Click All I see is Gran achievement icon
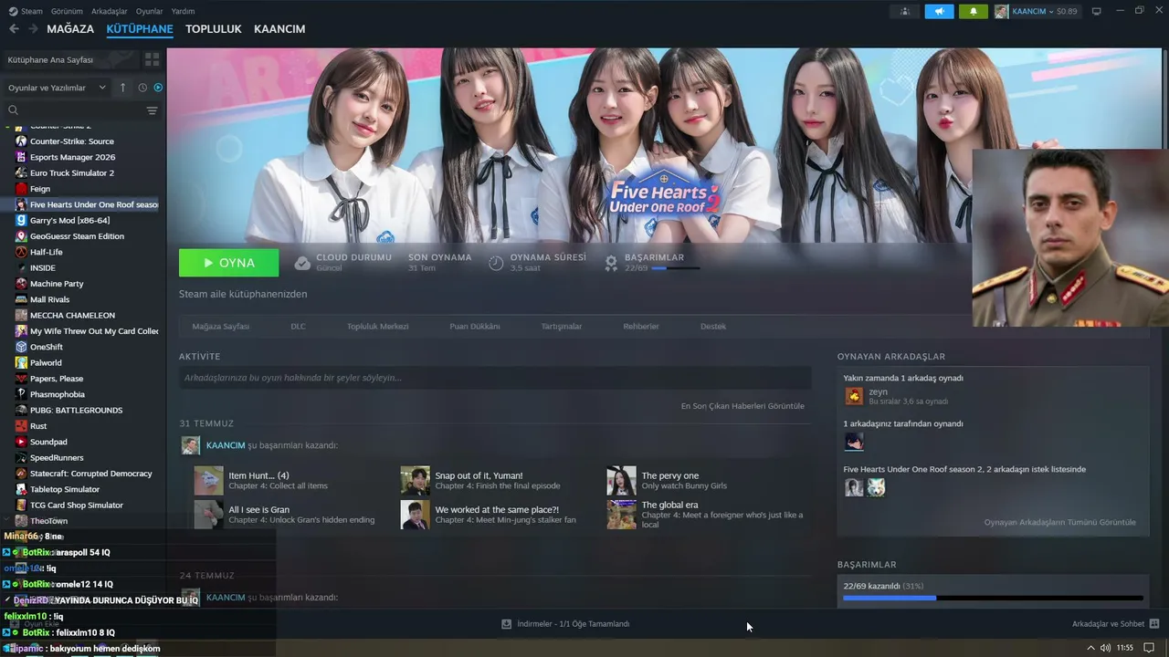 208,515
